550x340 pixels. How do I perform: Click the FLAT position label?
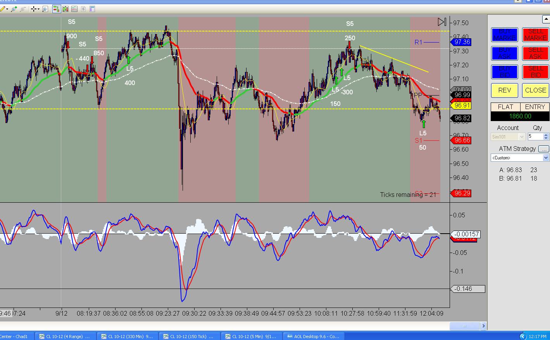coord(505,107)
